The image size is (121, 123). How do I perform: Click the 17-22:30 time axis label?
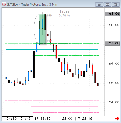[42, 119]
